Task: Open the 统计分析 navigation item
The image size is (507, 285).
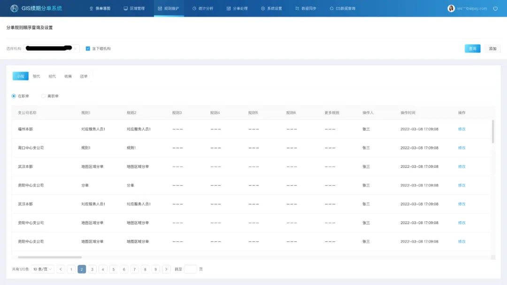Action: click(x=203, y=8)
